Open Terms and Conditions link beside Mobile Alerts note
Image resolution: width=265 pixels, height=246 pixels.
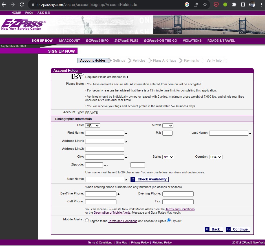point(180,209)
